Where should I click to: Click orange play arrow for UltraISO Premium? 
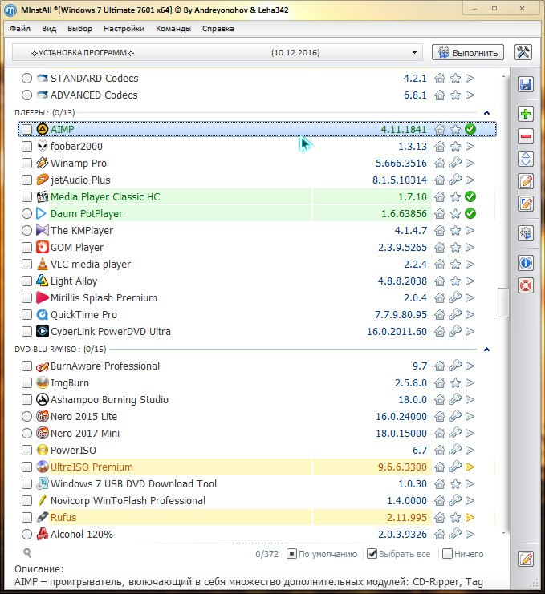[x=470, y=467]
